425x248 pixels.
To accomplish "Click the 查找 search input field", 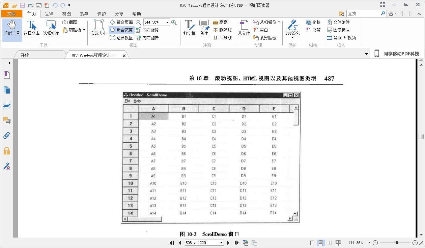I will (x=363, y=13).
